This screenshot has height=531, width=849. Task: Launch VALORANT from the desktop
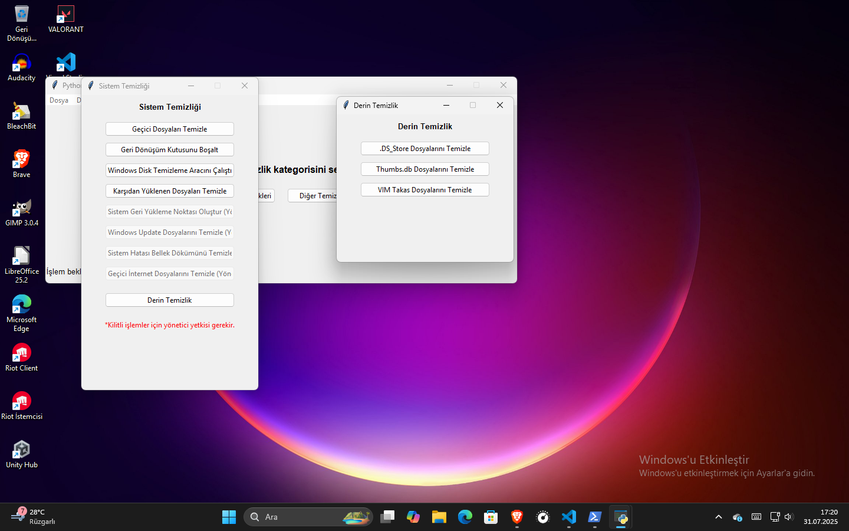click(x=66, y=19)
